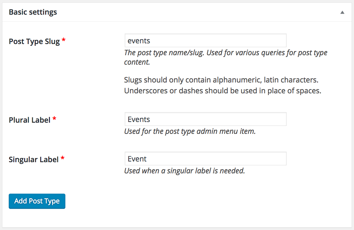Click the Plural Label field label
Viewport: 354px width, 230px height.
point(30,120)
